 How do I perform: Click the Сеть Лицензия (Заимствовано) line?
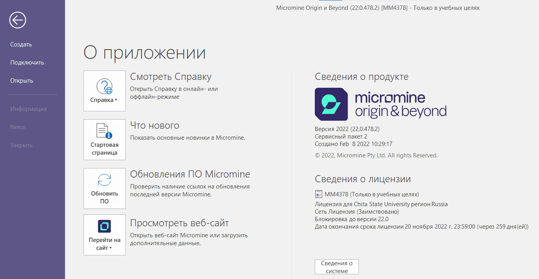point(357,212)
